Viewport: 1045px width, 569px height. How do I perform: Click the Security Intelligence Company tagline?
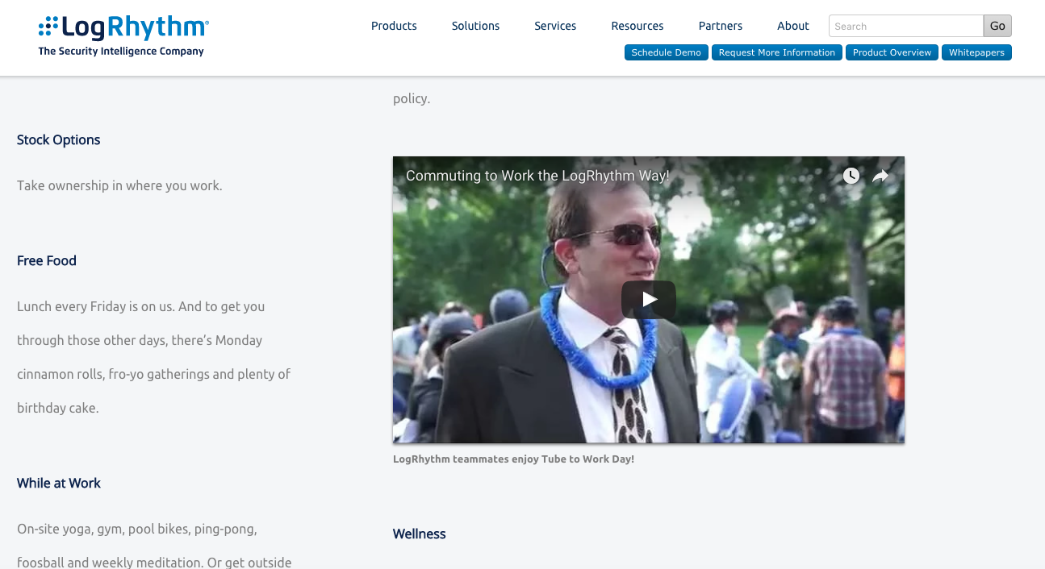tap(122, 50)
